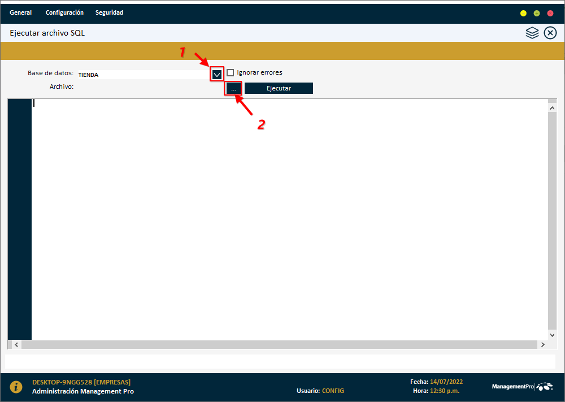
Task: Open the Base de datos dropdown
Action: click(216, 74)
